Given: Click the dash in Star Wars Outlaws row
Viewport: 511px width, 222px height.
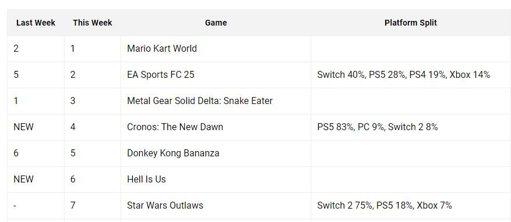Looking at the screenshot, I should pyautogui.click(x=15, y=205).
